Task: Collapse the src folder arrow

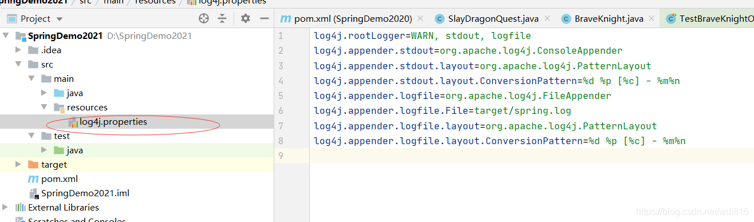Action: [x=18, y=65]
